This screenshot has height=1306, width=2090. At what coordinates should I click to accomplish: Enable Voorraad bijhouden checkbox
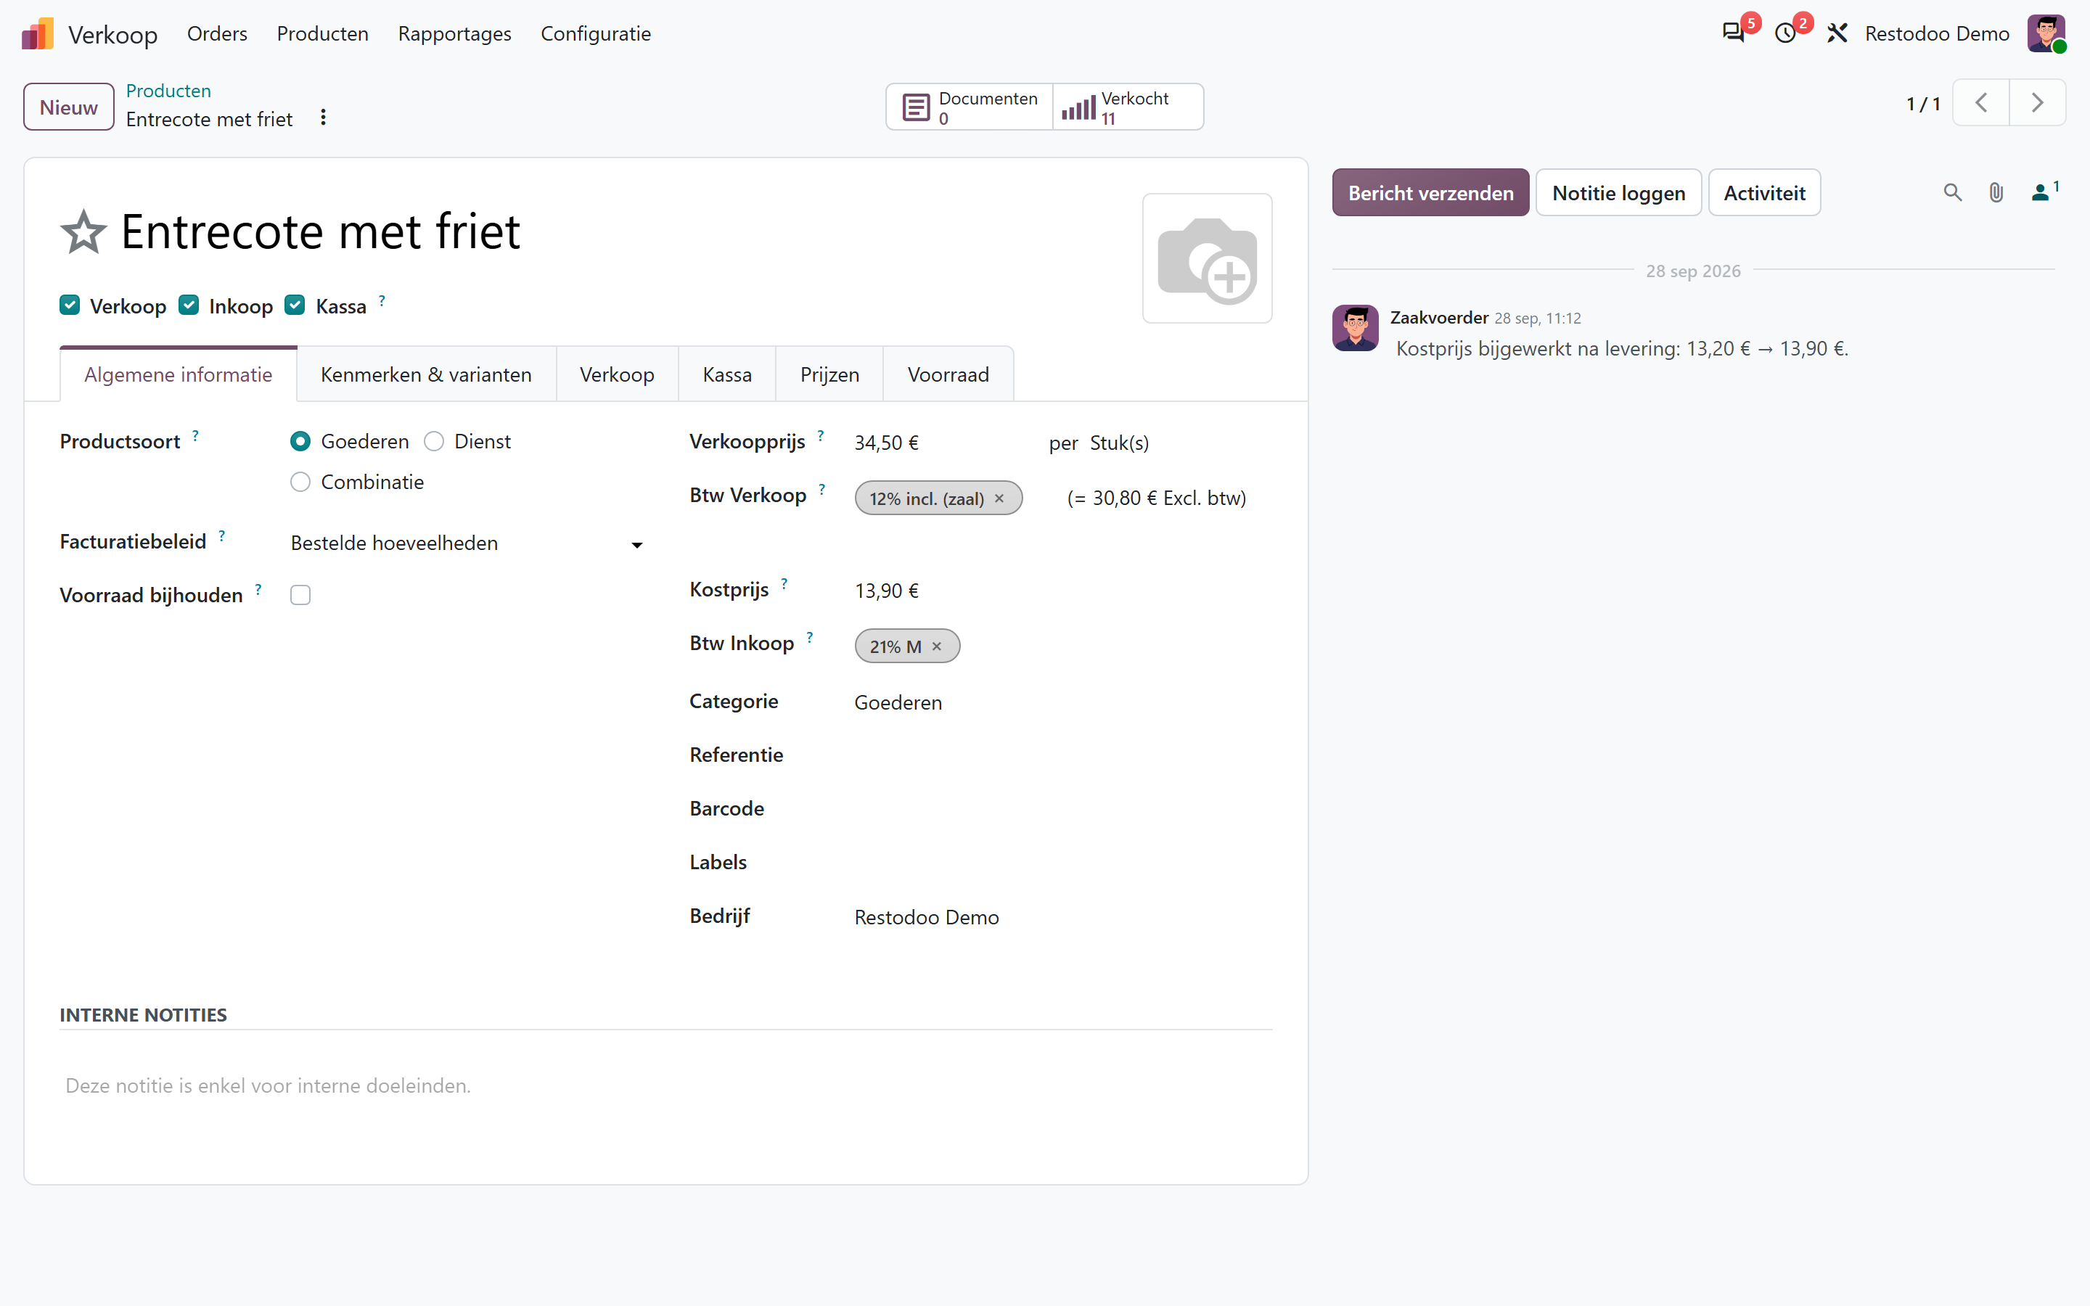click(300, 595)
